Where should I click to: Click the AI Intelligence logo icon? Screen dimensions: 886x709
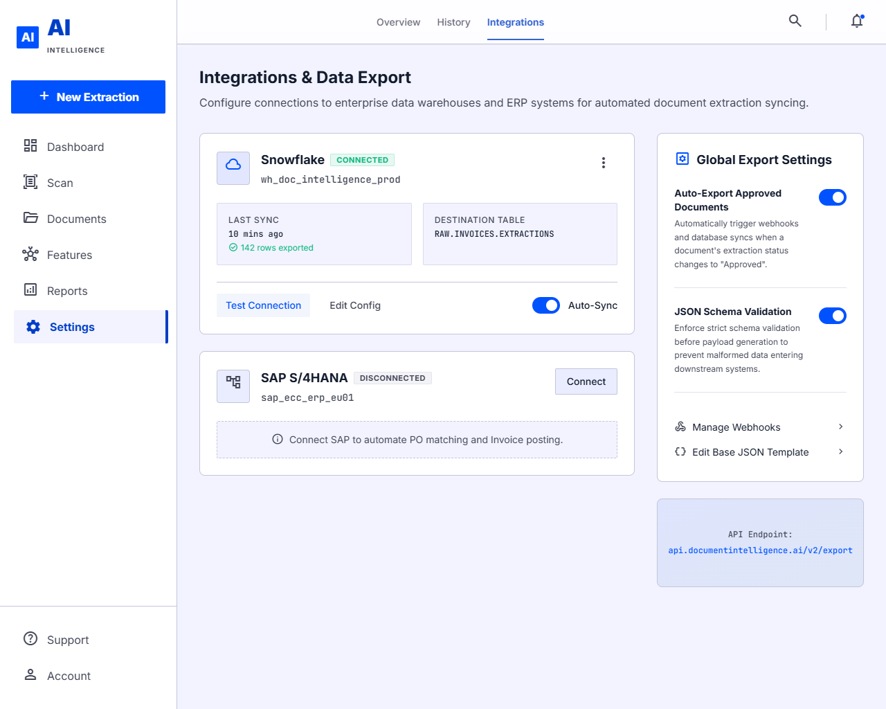(x=28, y=37)
